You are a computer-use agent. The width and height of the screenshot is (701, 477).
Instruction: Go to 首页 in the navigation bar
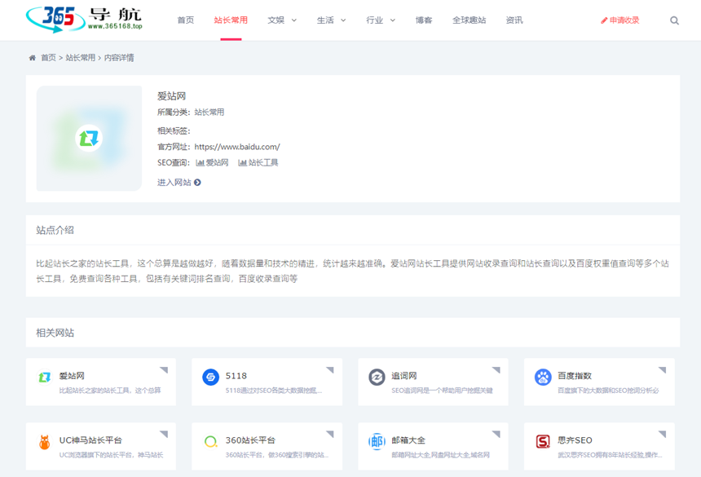186,20
